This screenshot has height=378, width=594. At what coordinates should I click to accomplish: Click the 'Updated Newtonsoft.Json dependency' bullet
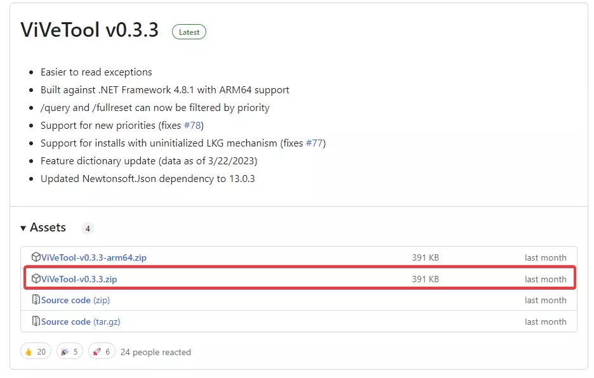(148, 179)
